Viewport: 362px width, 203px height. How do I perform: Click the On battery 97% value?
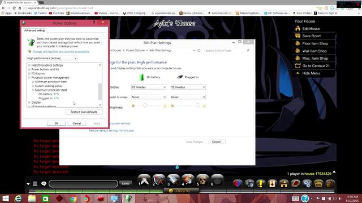point(56,94)
